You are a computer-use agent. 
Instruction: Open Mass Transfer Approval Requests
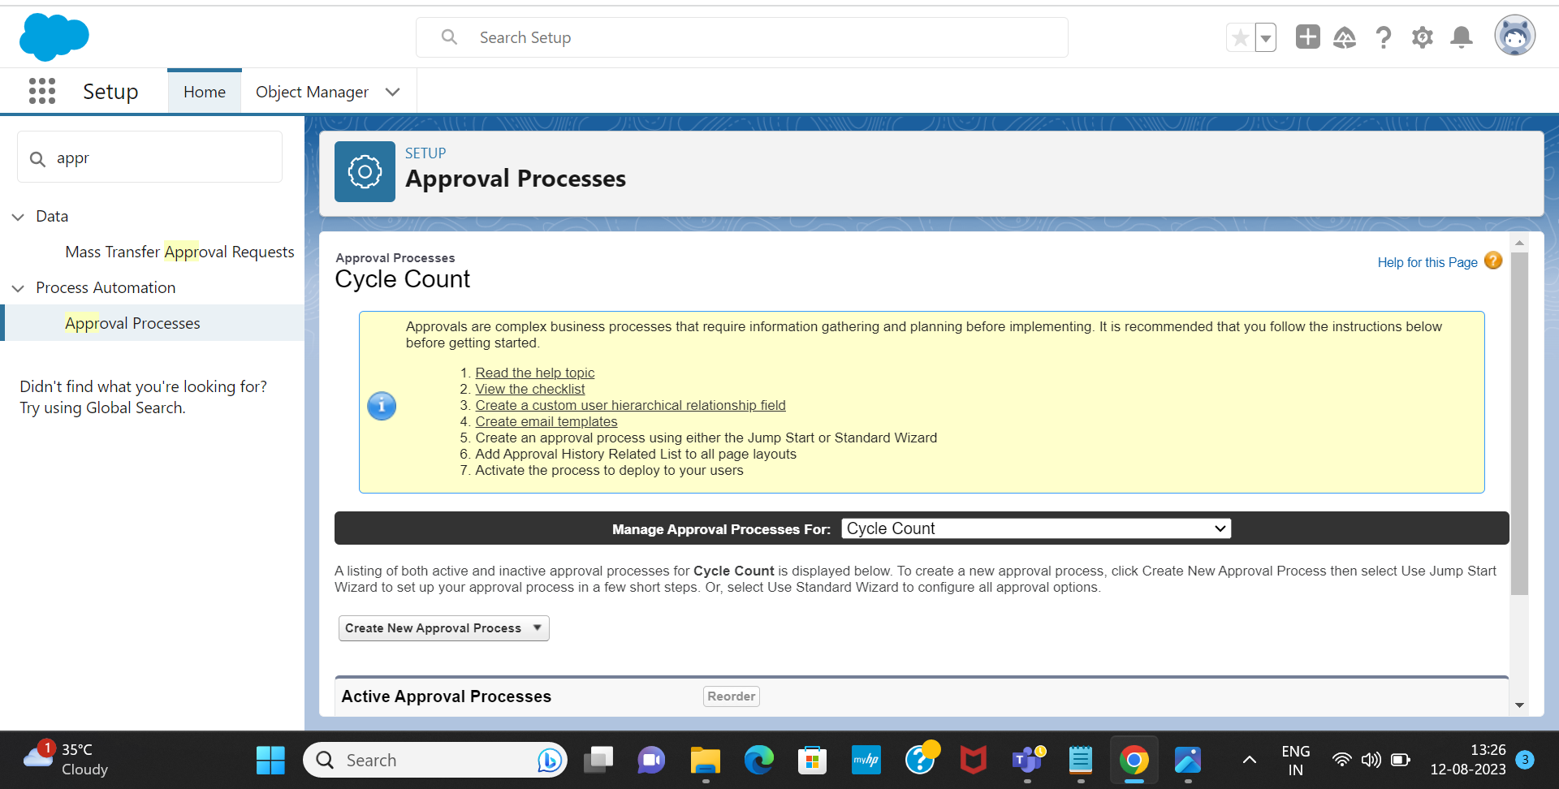coord(179,252)
